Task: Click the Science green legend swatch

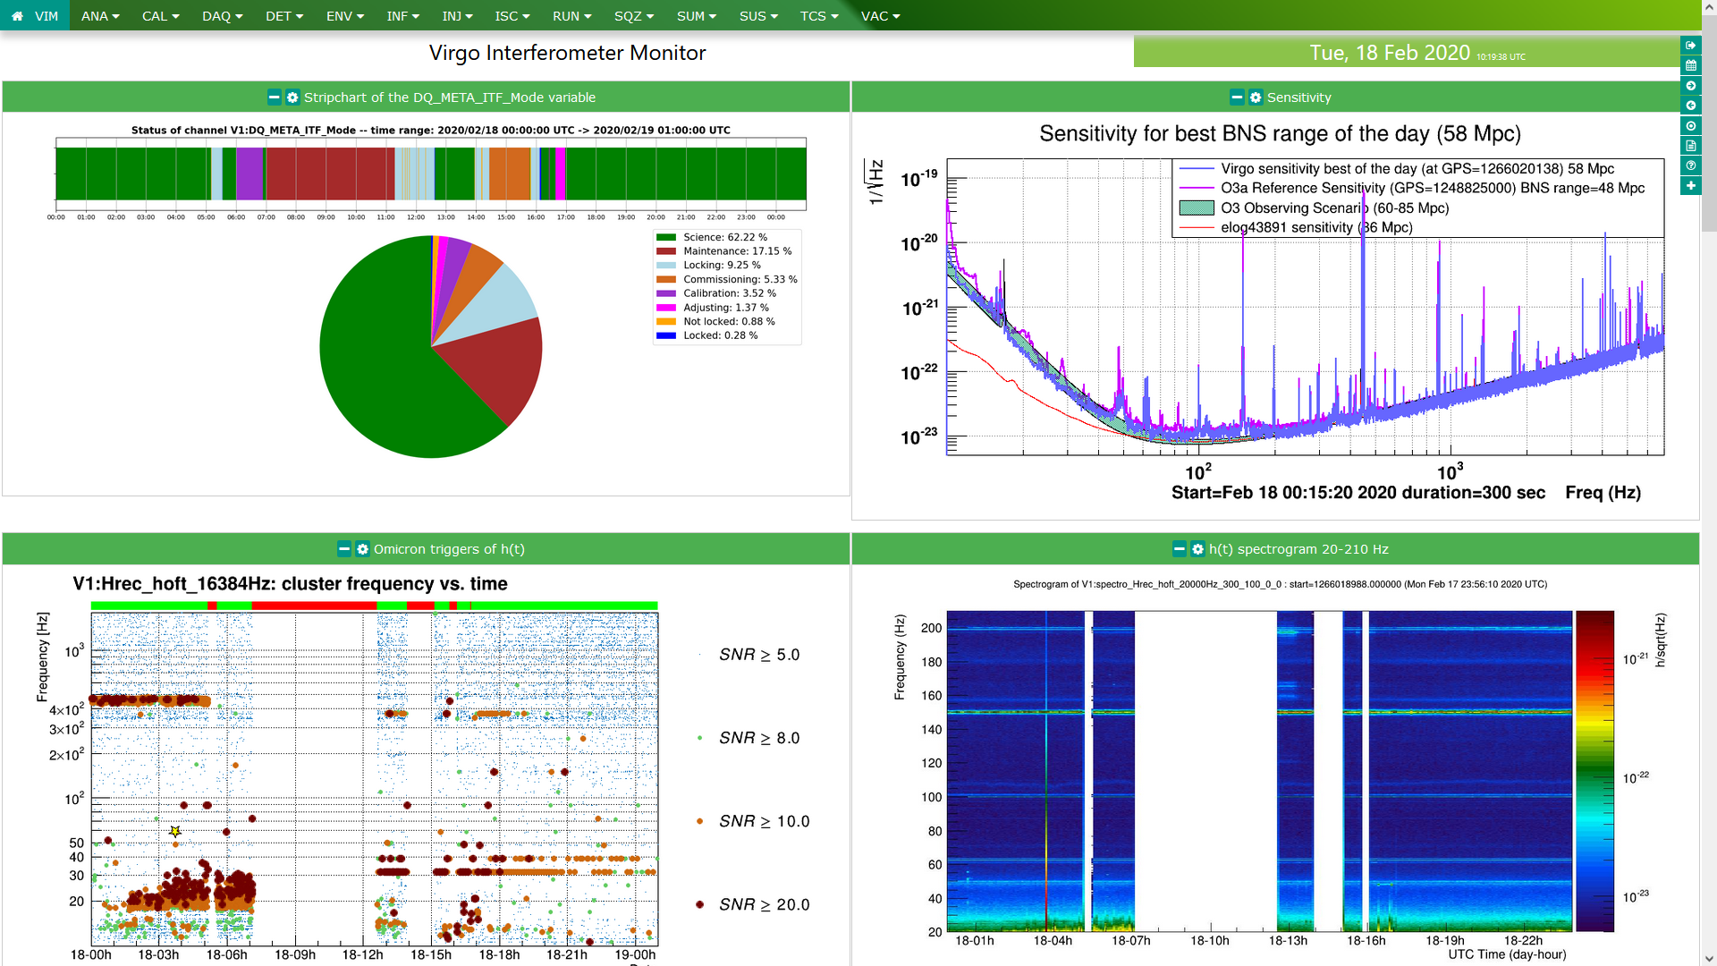Action: click(x=665, y=237)
